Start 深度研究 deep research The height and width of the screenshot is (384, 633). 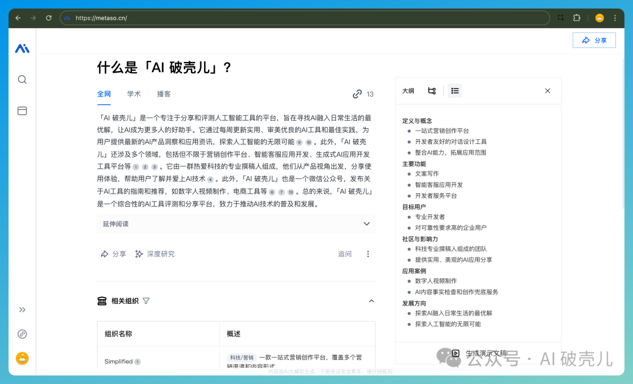click(155, 253)
